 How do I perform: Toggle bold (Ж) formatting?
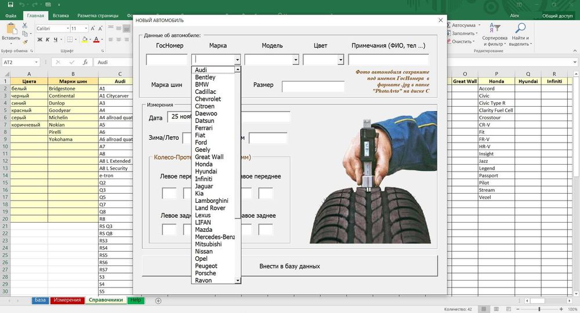pyautogui.click(x=39, y=40)
